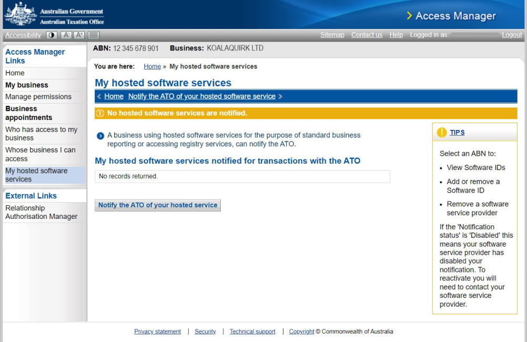527x342 pixels.
Task: Click the 'My business' sidebar heading
Action: (x=26, y=85)
